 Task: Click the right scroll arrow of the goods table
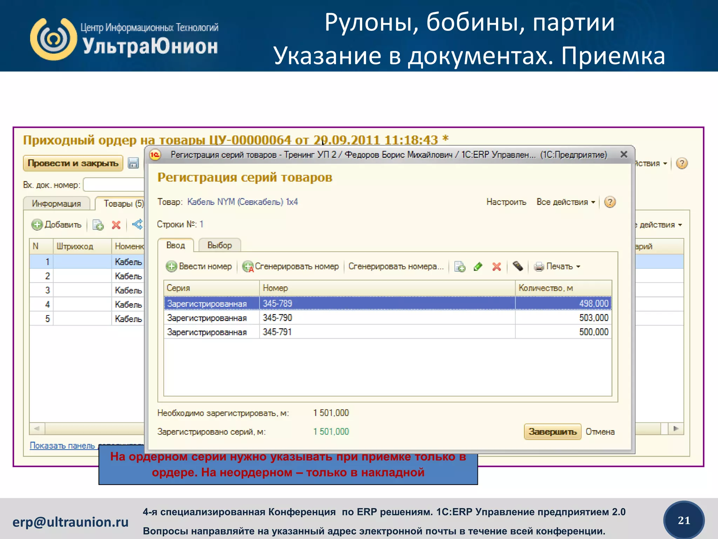tap(676, 428)
